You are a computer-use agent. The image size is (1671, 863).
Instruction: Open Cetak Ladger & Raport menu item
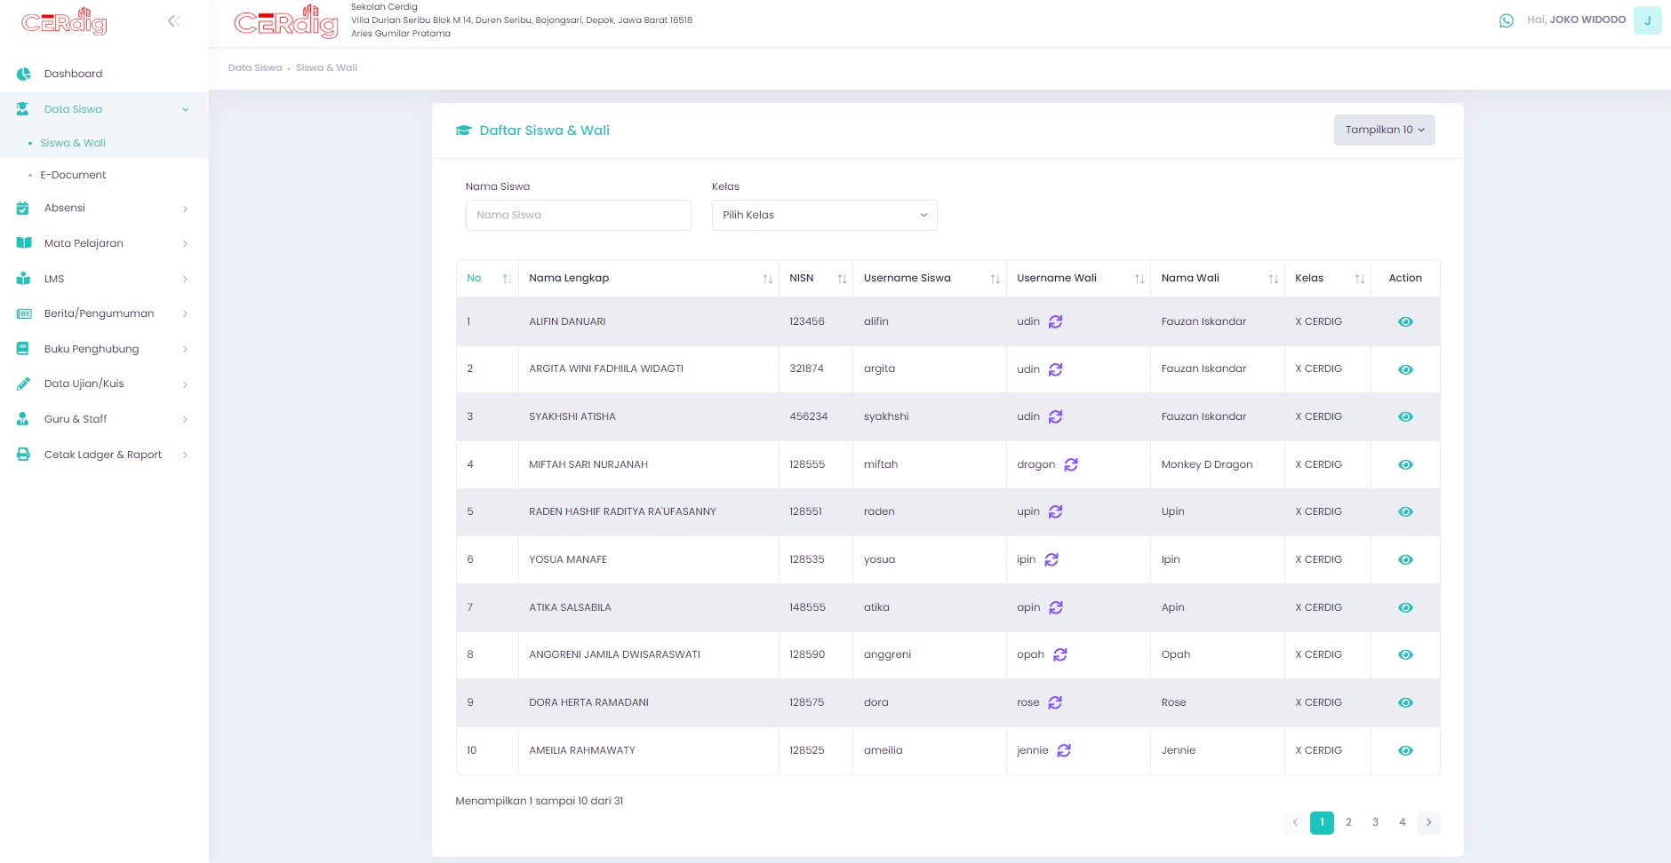point(104,455)
